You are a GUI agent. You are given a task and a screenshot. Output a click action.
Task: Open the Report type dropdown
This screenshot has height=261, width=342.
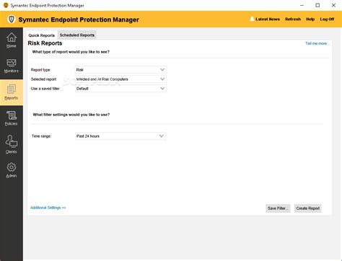120,70
